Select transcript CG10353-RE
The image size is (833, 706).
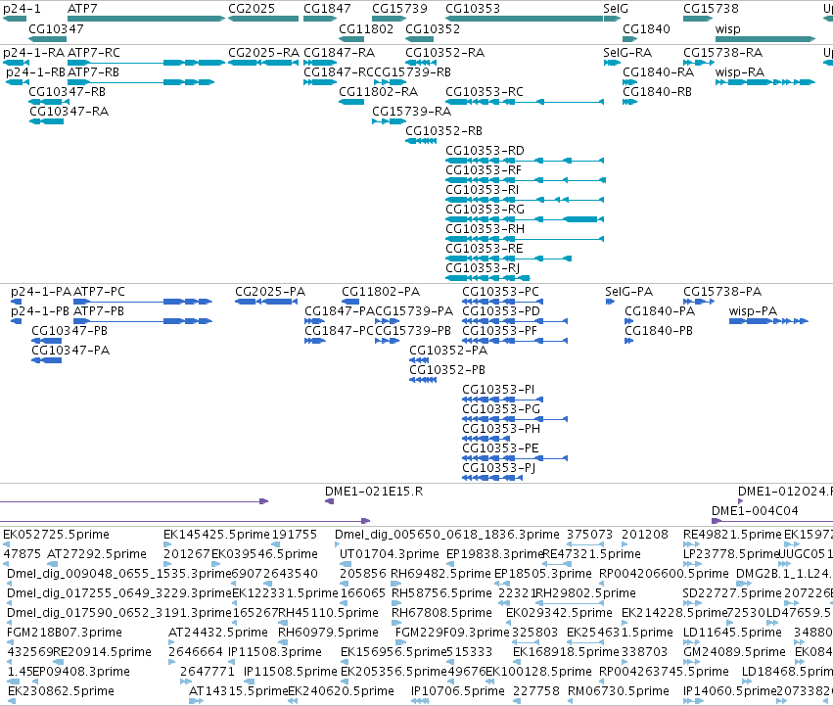(x=485, y=249)
